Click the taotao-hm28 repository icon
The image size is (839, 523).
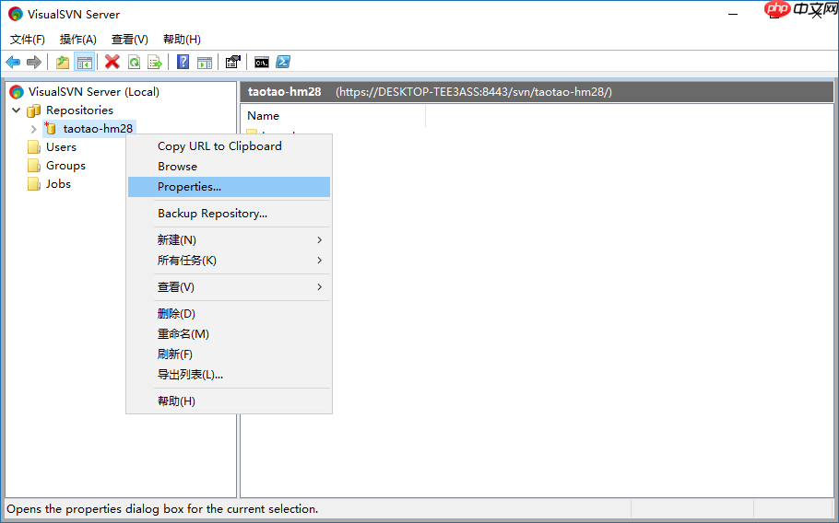(x=51, y=128)
